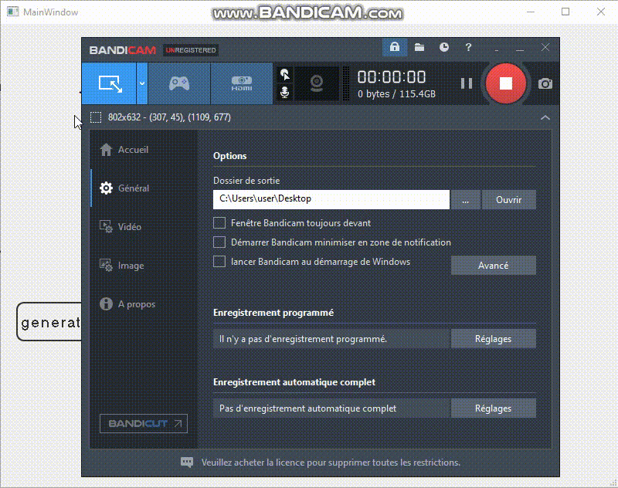Image resolution: width=618 pixels, height=488 pixels.
Task: Toggle webcam overlay icon
Action: 317,83
